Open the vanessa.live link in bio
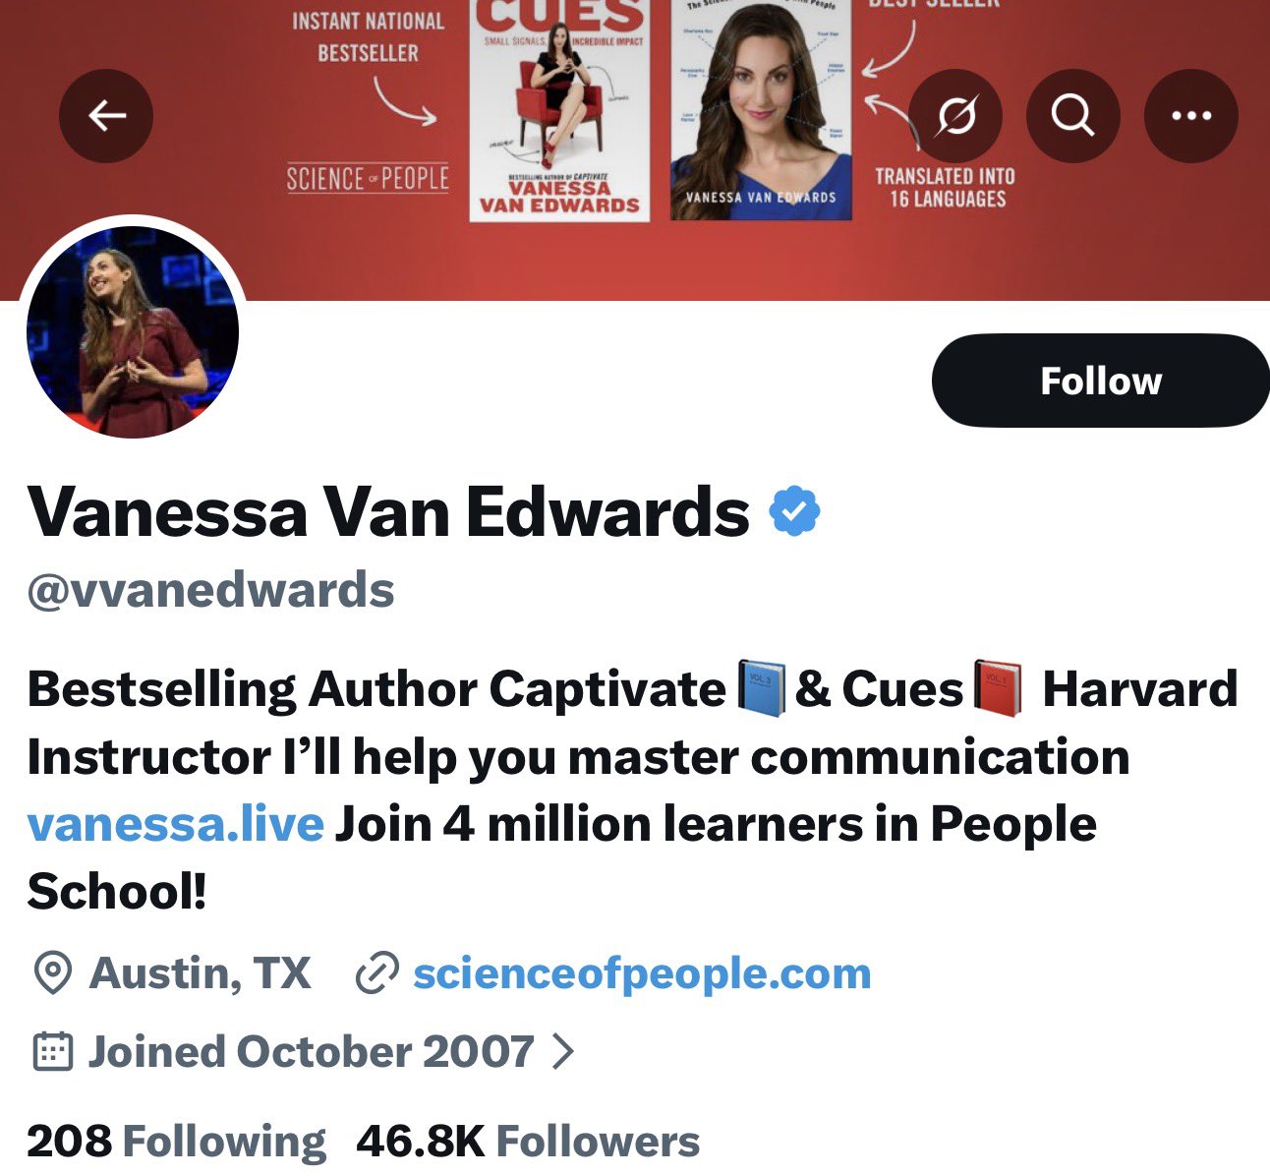The image size is (1270, 1176). 175,824
